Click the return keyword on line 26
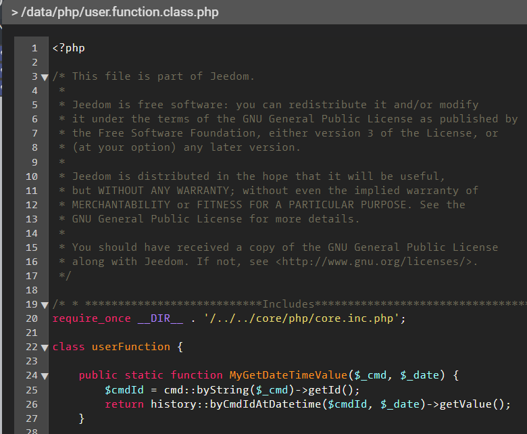Viewport: 527px width, 434px height. click(x=124, y=404)
